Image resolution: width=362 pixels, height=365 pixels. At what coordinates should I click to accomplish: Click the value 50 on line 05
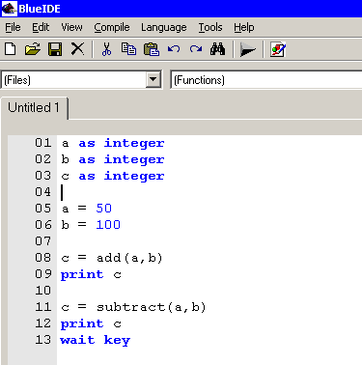click(103, 209)
